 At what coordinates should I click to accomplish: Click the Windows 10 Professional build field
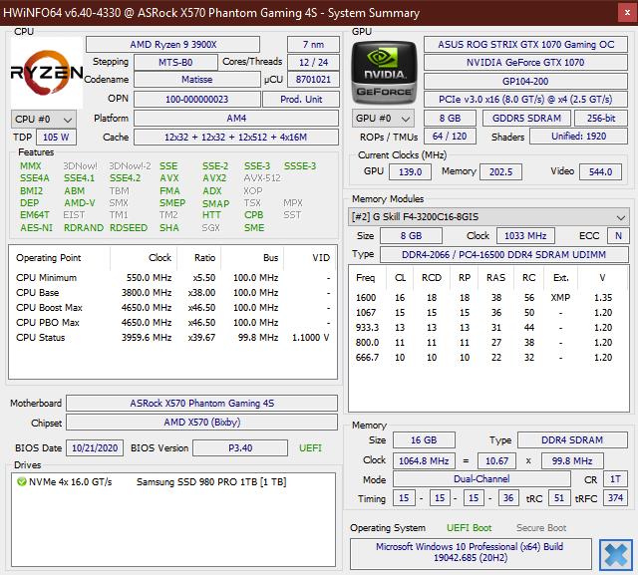pos(471,552)
